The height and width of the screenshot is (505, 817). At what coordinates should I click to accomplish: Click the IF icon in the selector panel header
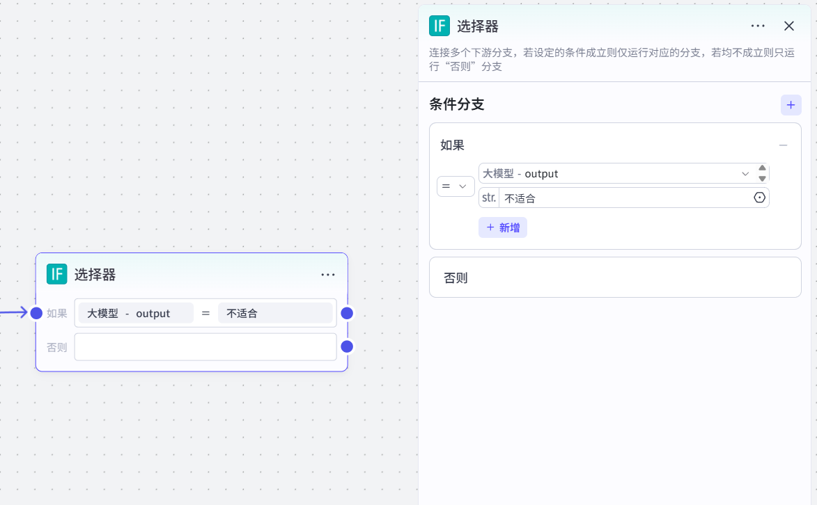[x=439, y=26]
